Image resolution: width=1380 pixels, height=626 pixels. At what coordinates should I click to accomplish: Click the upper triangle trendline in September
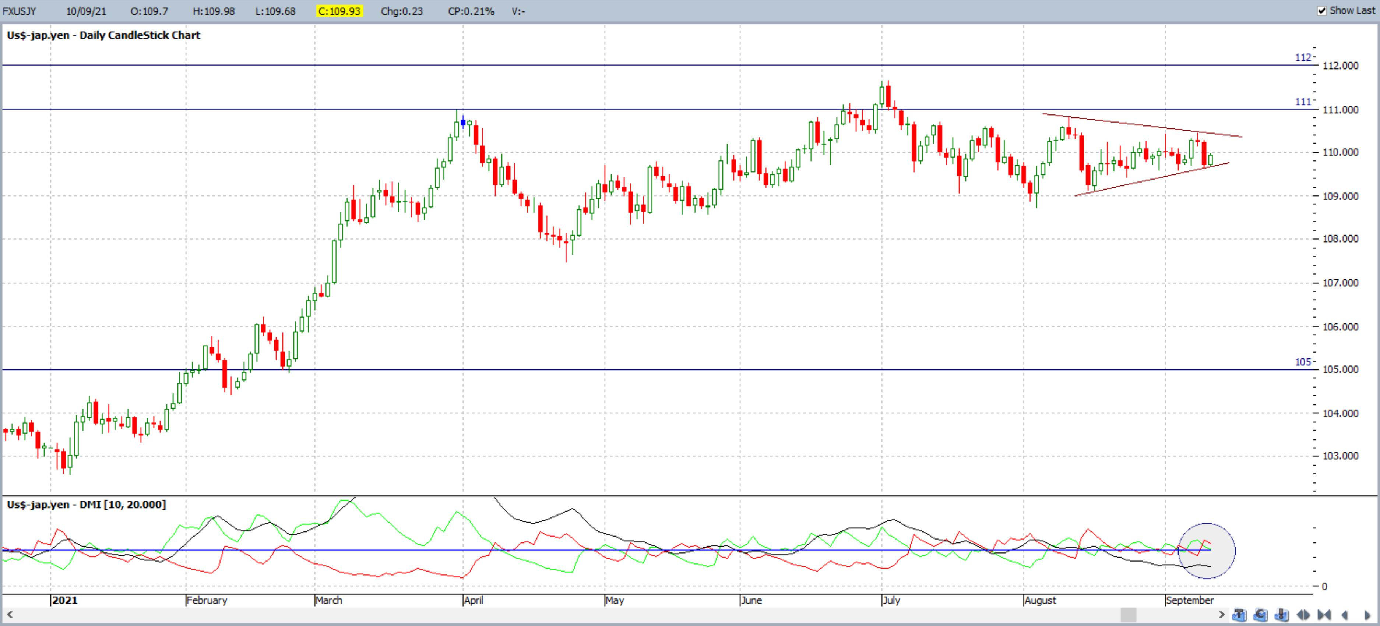(1142, 125)
